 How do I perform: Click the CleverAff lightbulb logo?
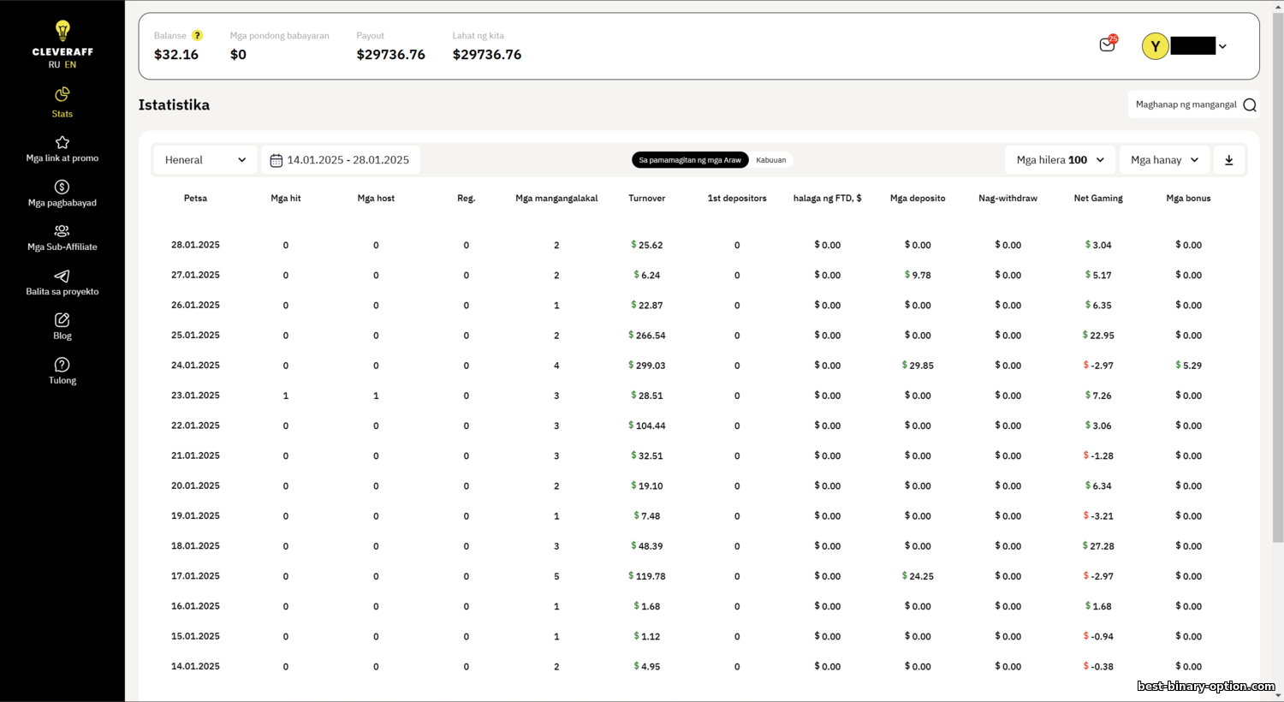point(62,32)
